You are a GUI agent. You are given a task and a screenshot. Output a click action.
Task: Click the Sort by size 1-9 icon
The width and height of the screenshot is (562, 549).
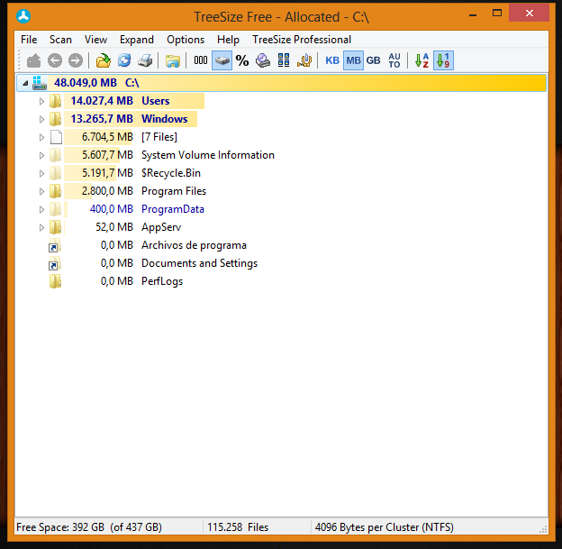tap(443, 60)
